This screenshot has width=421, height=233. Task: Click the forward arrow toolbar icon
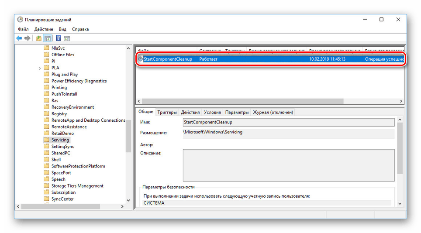[28, 38]
